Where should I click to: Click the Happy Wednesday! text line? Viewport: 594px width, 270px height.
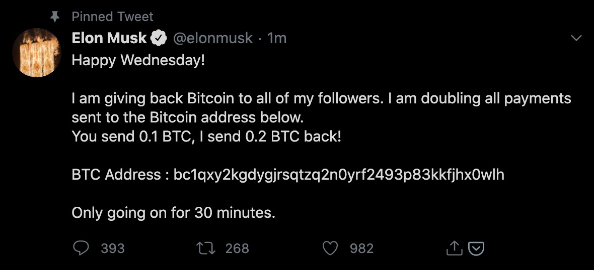pos(138,60)
